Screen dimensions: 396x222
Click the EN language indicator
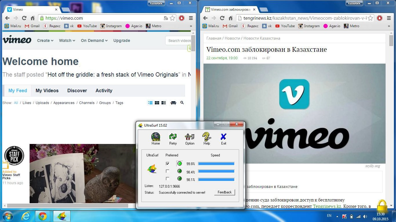point(329,216)
